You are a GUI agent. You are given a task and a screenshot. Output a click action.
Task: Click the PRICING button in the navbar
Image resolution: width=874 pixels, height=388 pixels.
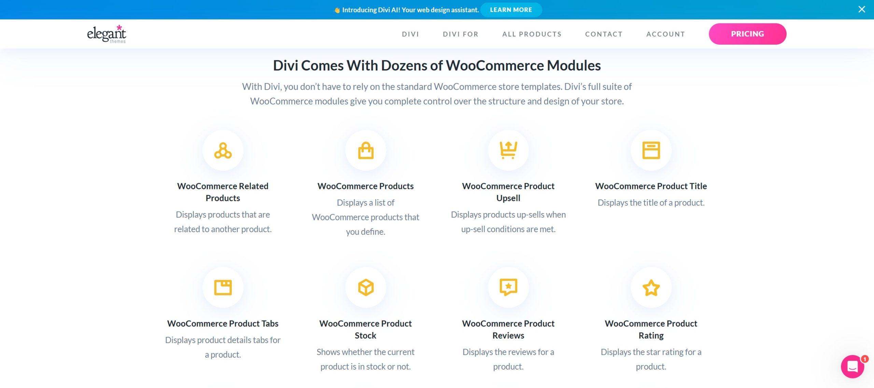[747, 34]
